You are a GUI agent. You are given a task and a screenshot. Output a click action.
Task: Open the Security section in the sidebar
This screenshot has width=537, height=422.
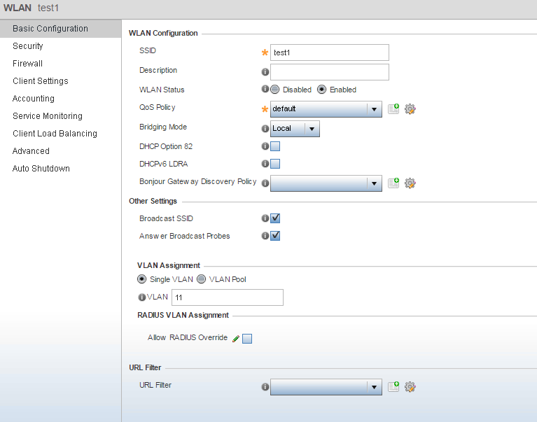(x=28, y=46)
